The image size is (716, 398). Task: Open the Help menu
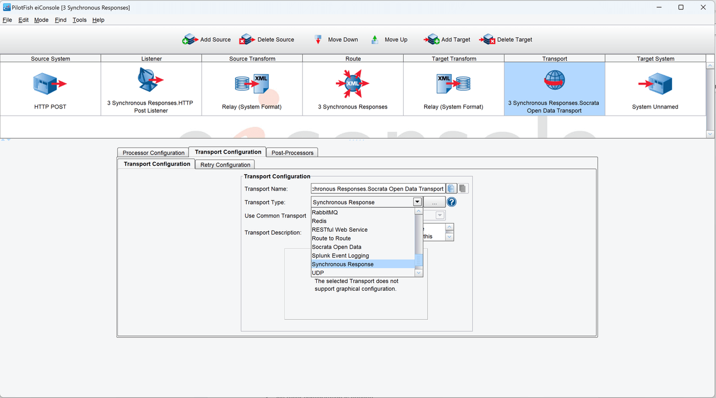[x=98, y=20]
